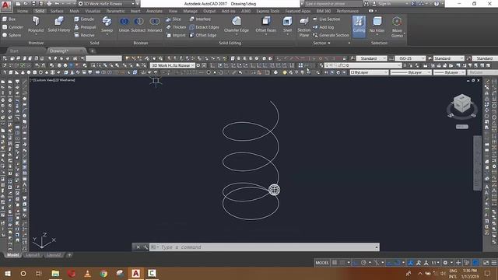The width and height of the screenshot is (498, 280).
Task: Expand the Section panel
Action: 321,43
